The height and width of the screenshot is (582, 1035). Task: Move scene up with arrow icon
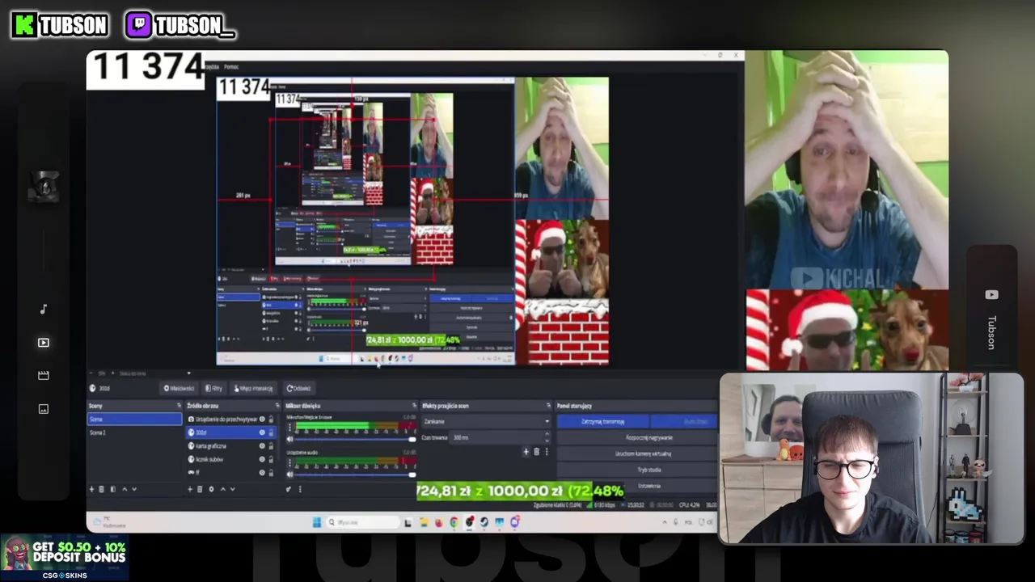click(x=125, y=489)
